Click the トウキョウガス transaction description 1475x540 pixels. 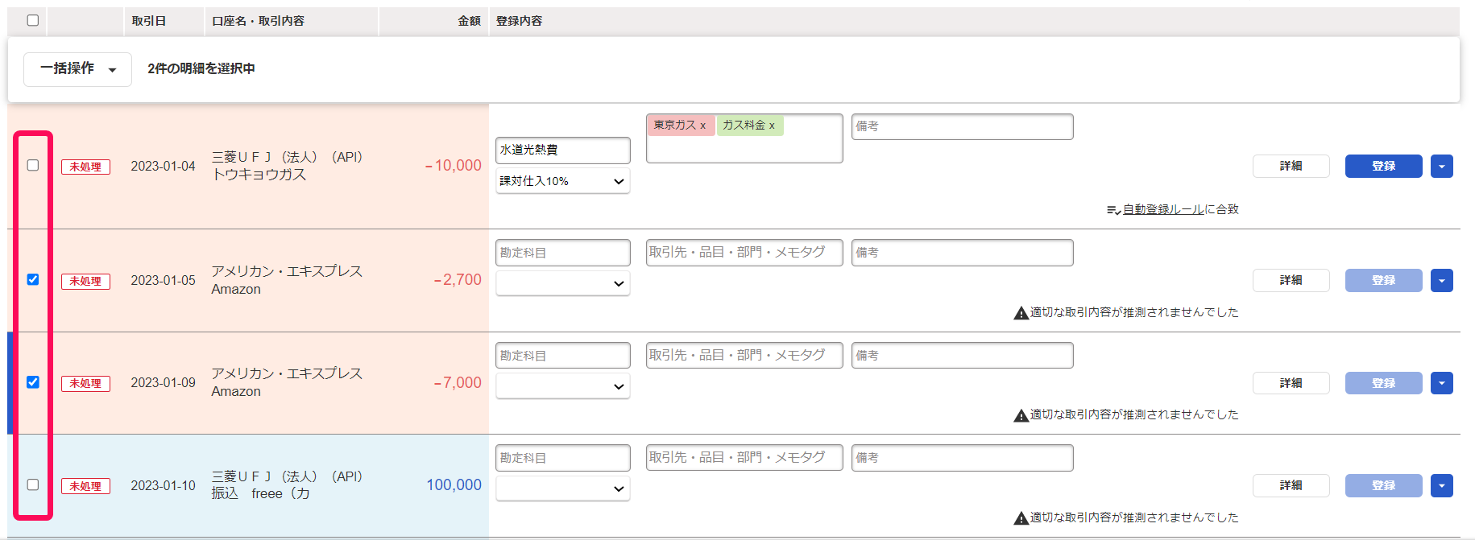259,175
